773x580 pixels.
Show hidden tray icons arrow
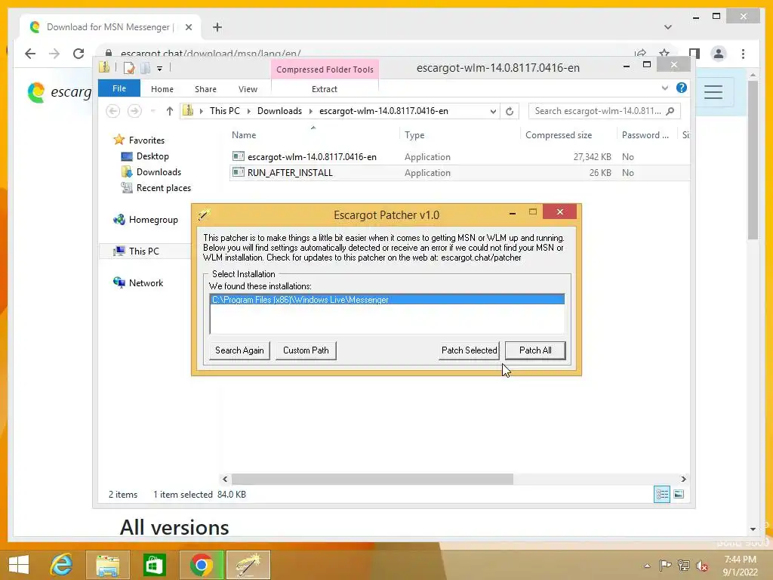[x=647, y=566]
